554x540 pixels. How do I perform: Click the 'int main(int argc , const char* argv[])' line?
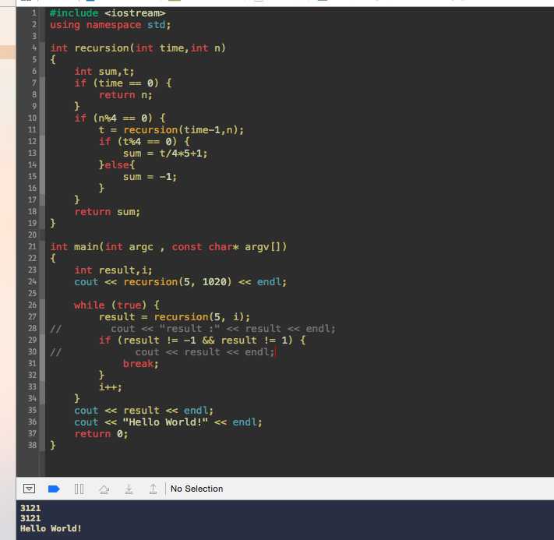pos(168,247)
